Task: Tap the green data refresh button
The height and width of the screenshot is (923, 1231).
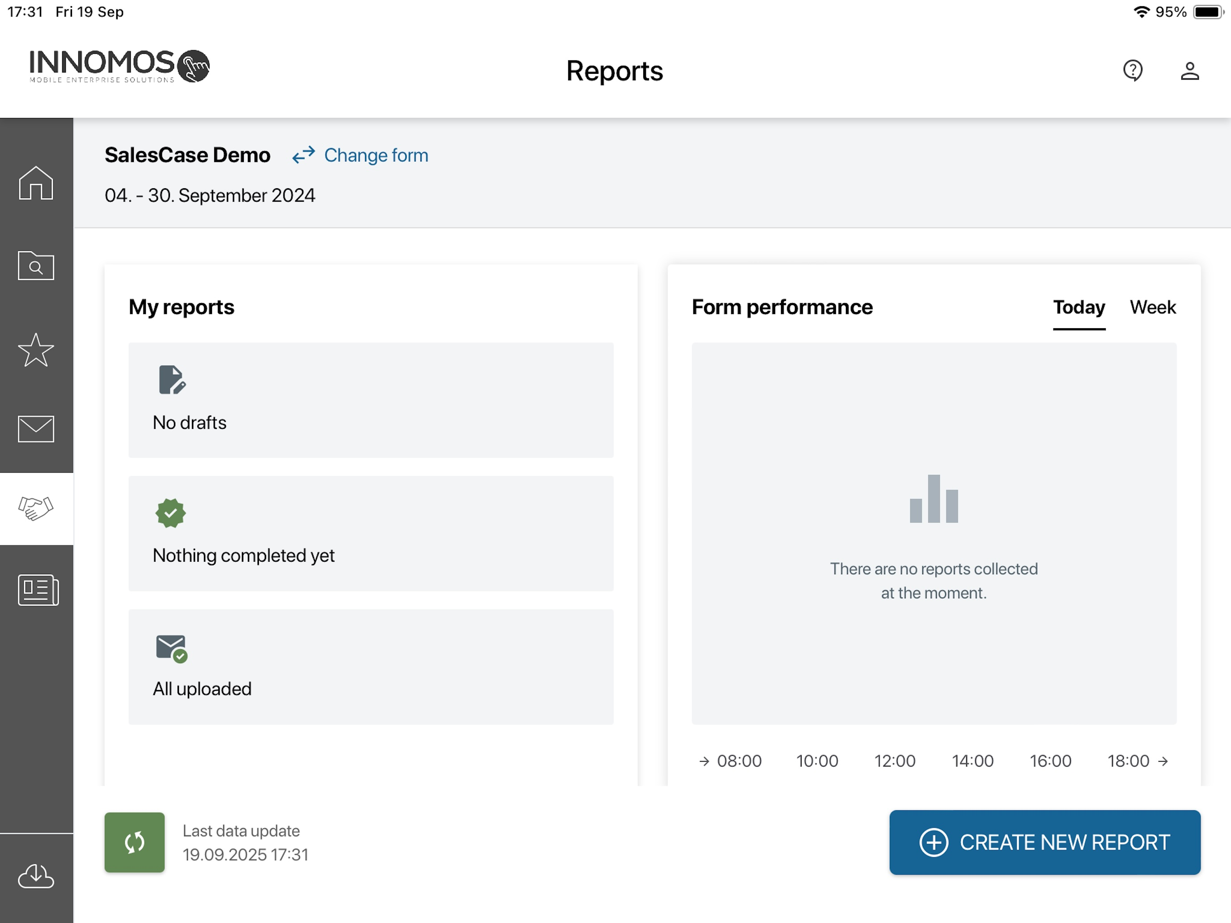Action: point(135,843)
